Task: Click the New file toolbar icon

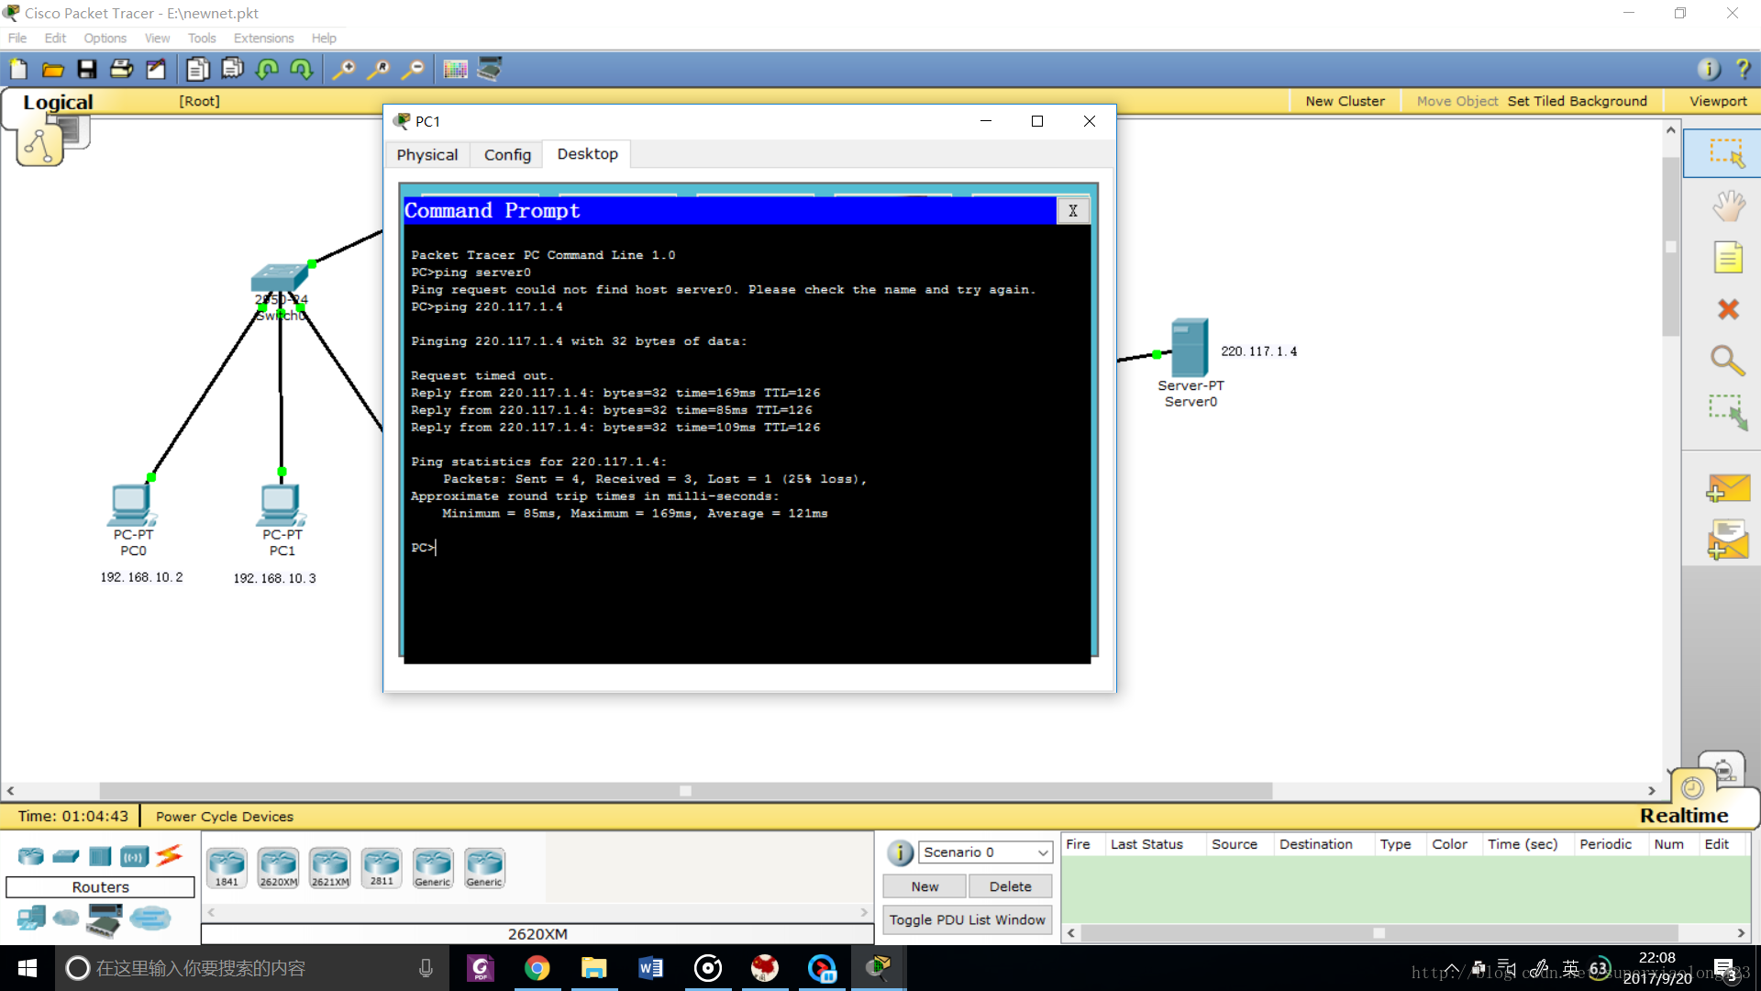Action: pos(18,69)
